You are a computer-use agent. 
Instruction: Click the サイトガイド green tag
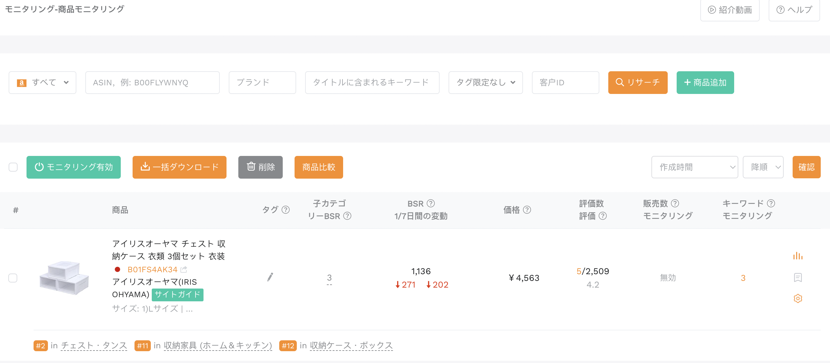pos(178,294)
